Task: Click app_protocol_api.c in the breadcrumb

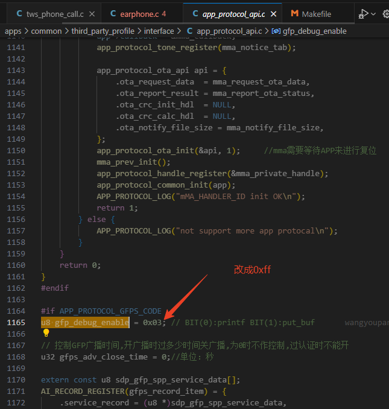Action: pos(229,31)
